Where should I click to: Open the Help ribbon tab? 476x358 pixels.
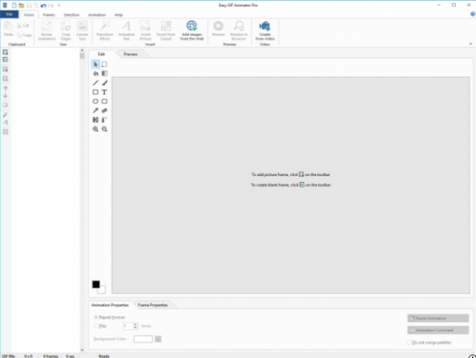tap(118, 15)
